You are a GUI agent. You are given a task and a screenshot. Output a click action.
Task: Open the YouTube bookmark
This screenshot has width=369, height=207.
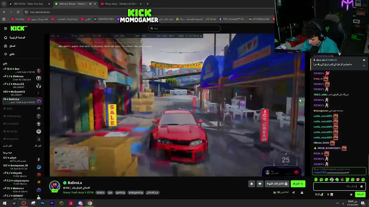(x=18, y=19)
